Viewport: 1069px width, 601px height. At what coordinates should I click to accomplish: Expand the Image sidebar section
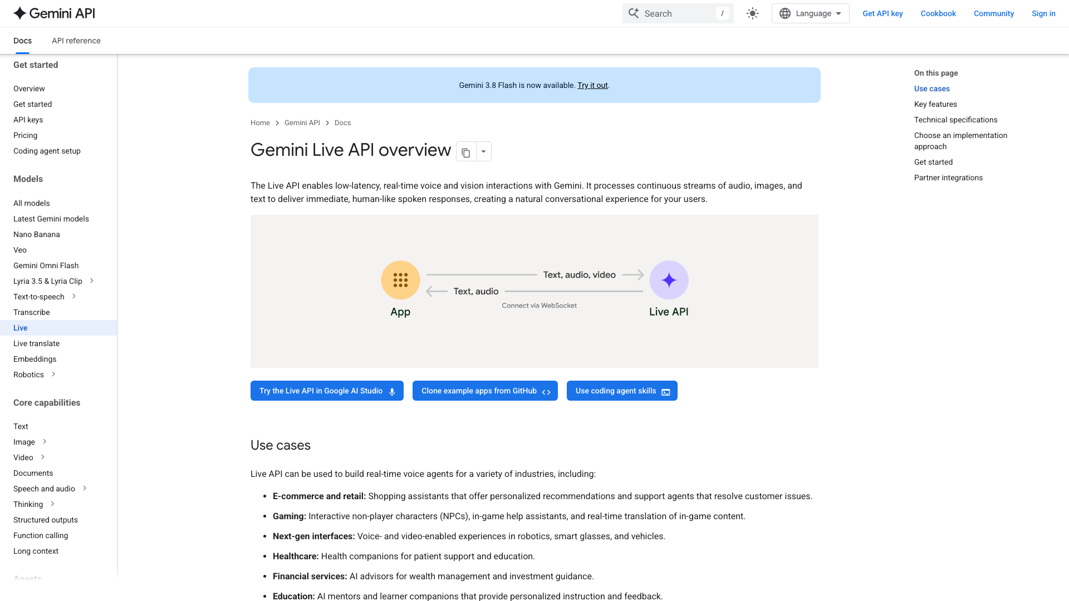click(x=45, y=441)
